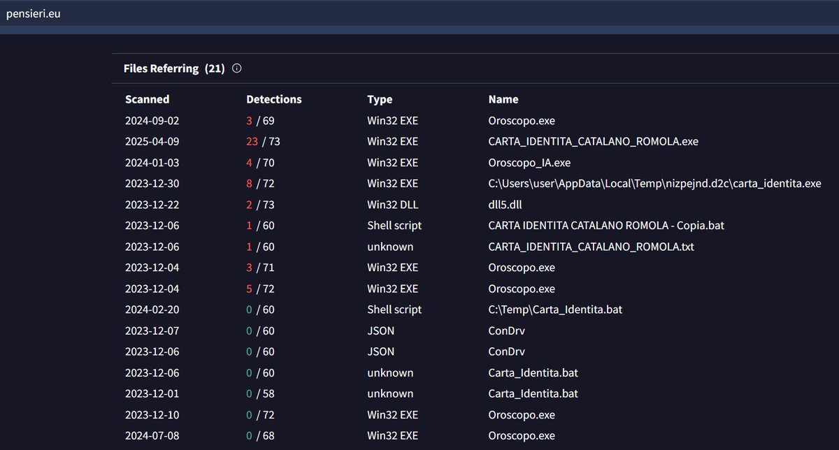Image resolution: width=839 pixels, height=450 pixels.
Task: Select the scan date 2024-09-02
Action: click(x=152, y=120)
